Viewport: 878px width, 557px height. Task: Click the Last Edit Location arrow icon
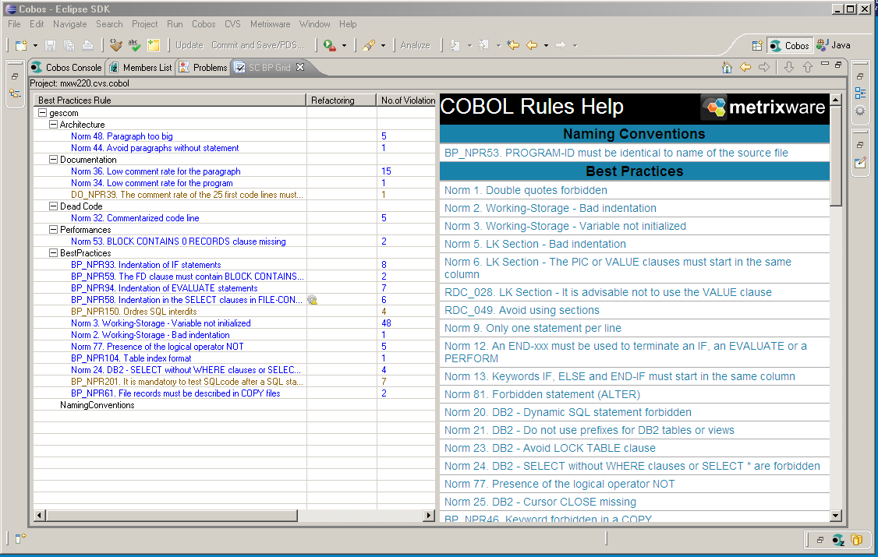[513, 45]
